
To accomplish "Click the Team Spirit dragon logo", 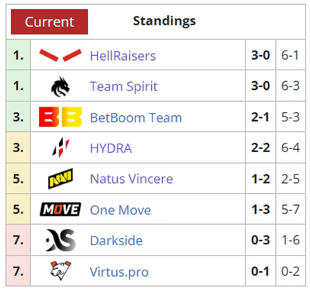I will click(60, 86).
